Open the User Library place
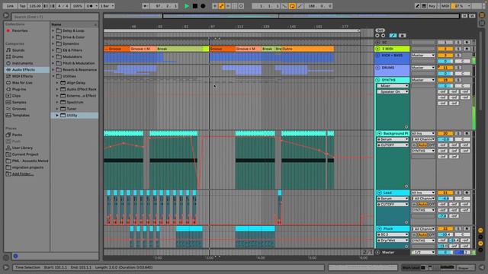The image size is (488, 274). (22, 148)
